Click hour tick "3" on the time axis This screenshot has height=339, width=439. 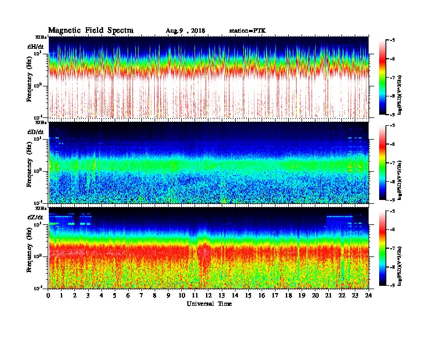[89, 296]
